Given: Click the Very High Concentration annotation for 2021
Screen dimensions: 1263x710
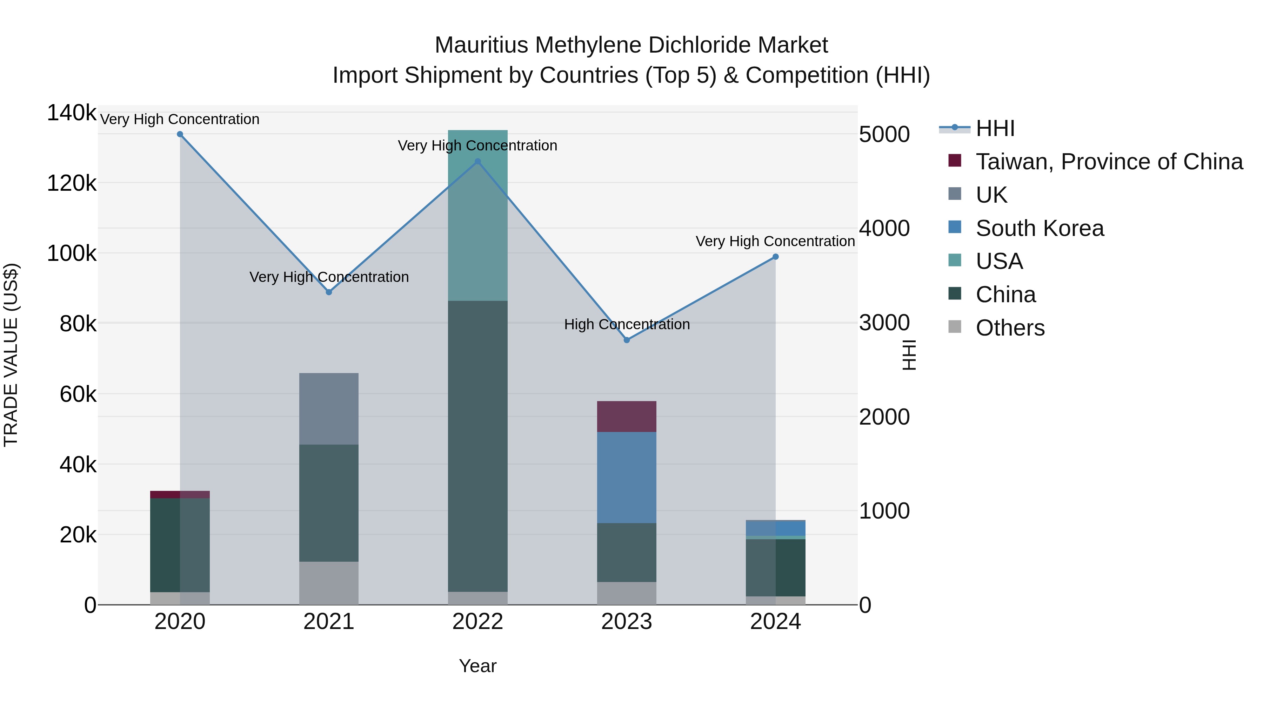Looking at the screenshot, I should pyautogui.click(x=329, y=277).
